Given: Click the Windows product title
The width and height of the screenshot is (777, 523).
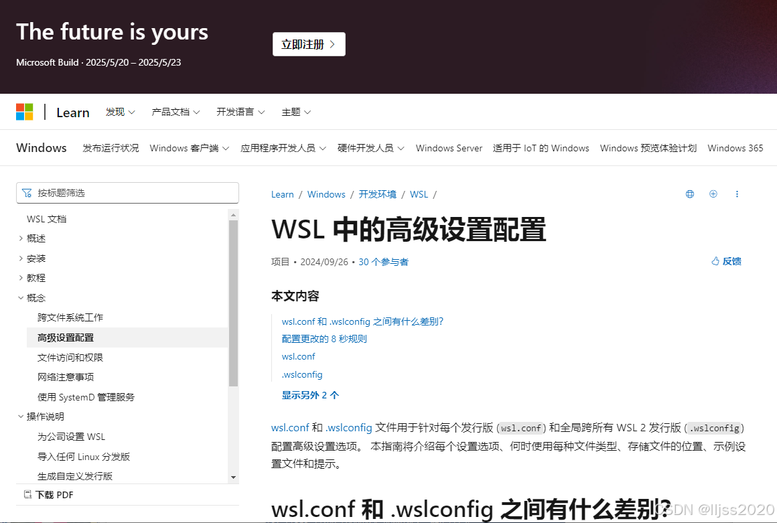Looking at the screenshot, I should tap(41, 148).
